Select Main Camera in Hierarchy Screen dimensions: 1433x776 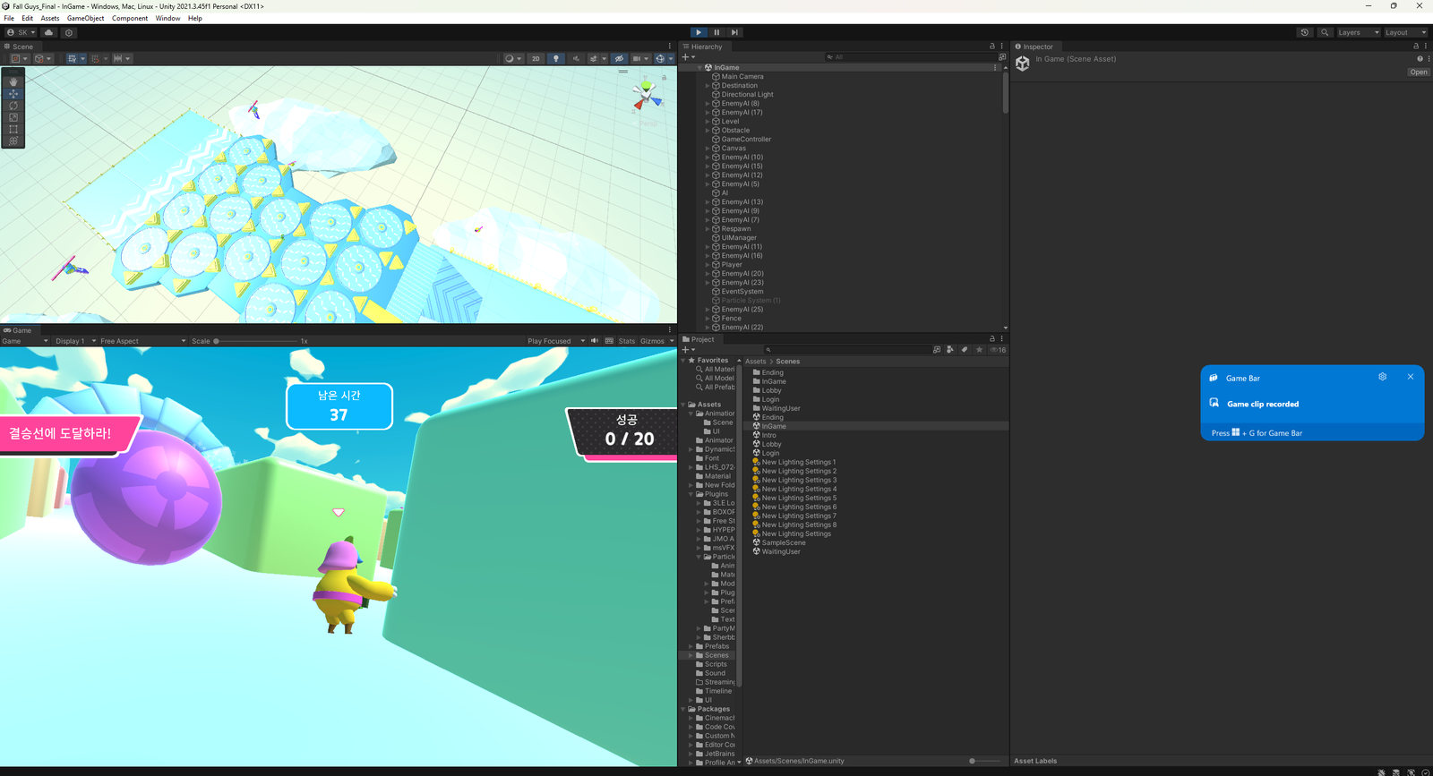(742, 77)
